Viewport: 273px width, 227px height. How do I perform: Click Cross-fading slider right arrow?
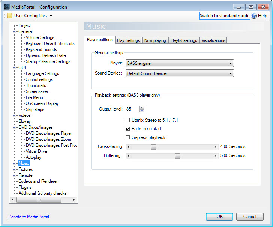coord(216,147)
